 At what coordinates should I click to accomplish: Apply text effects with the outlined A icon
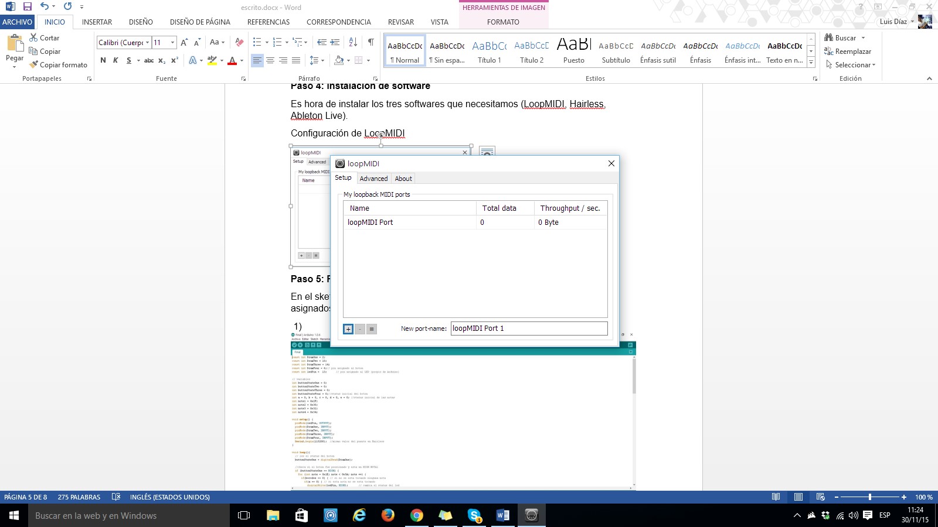point(192,60)
